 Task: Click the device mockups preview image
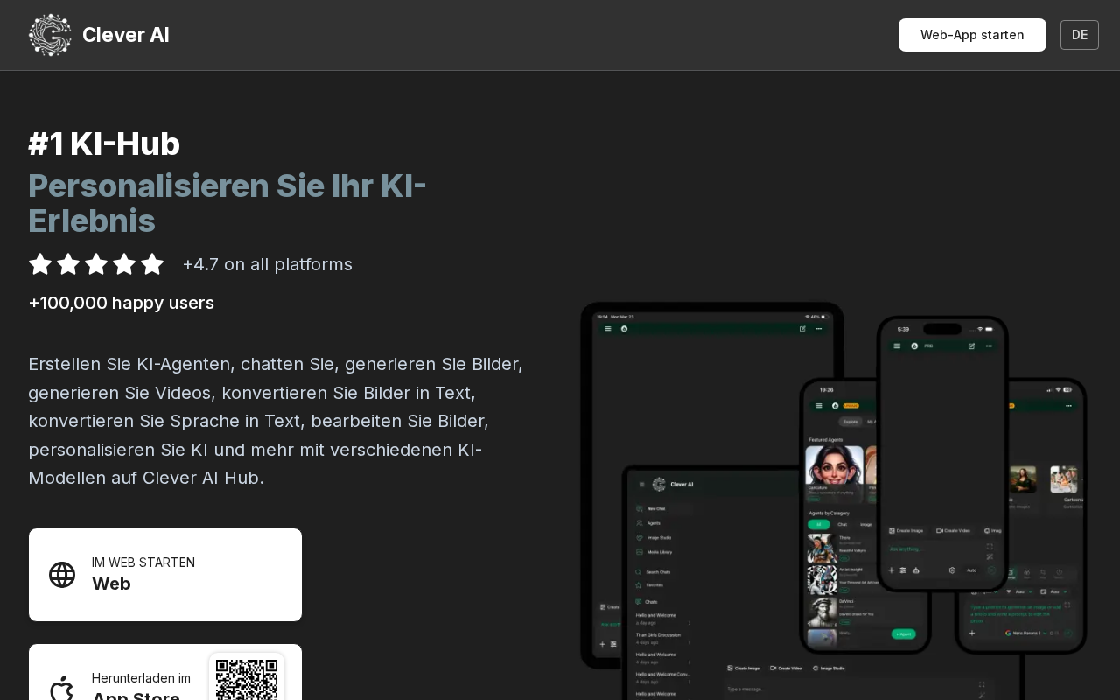point(834,500)
